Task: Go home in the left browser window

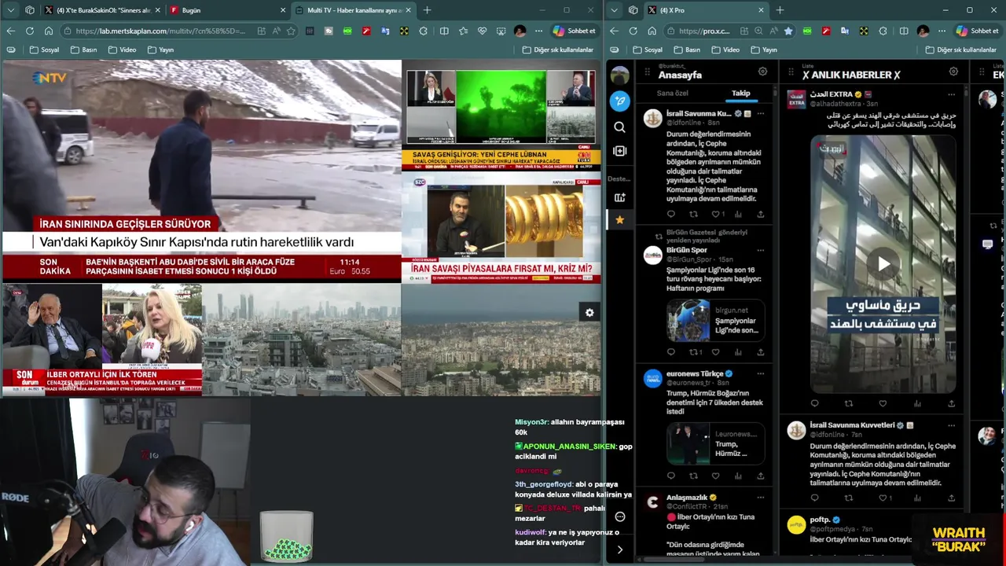Action: pyautogui.click(x=48, y=31)
